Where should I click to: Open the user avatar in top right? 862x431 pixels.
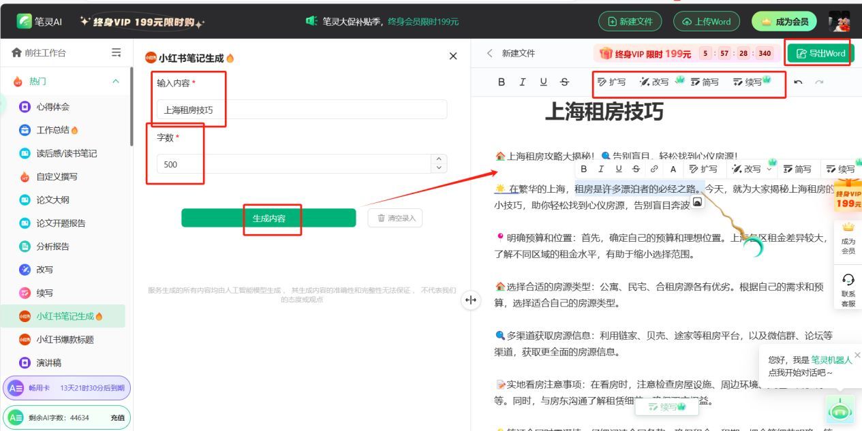(839, 21)
